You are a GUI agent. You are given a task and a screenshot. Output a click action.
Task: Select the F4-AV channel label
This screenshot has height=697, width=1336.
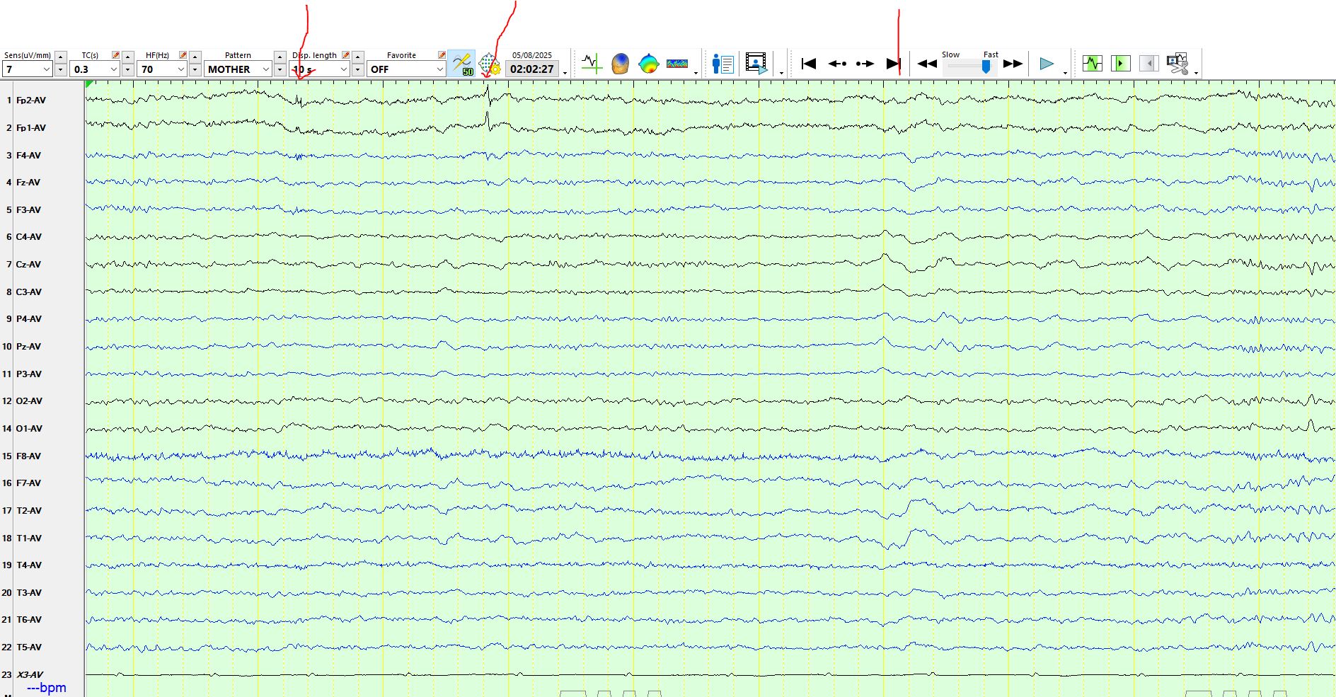(x=28, y=156)
